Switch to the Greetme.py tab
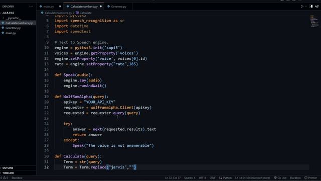This screenshot has height=181, width=321. [118, 7]
